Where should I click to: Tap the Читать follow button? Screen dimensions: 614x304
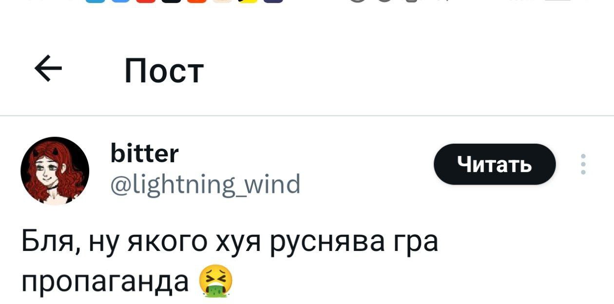[495, 164]
